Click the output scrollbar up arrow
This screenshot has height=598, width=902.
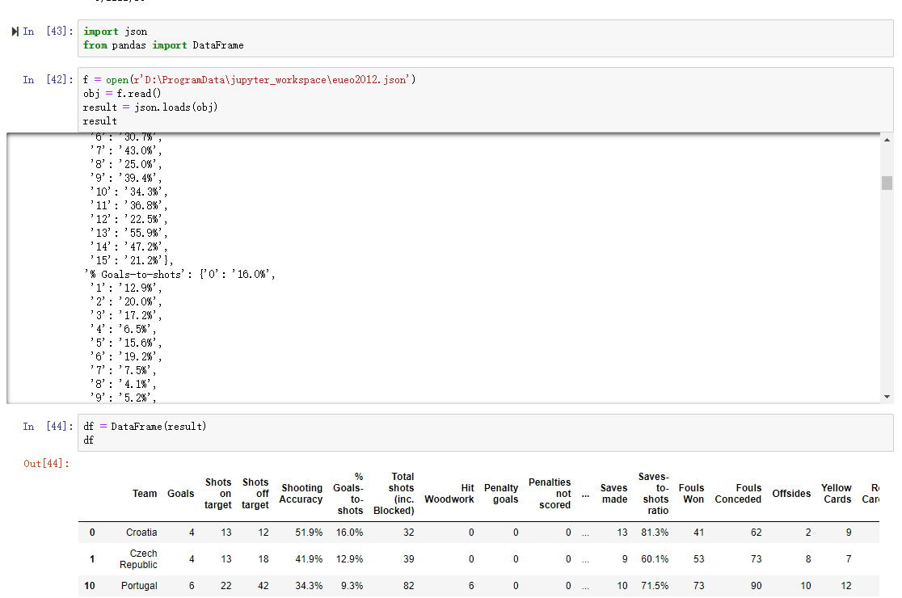(887, 140)
